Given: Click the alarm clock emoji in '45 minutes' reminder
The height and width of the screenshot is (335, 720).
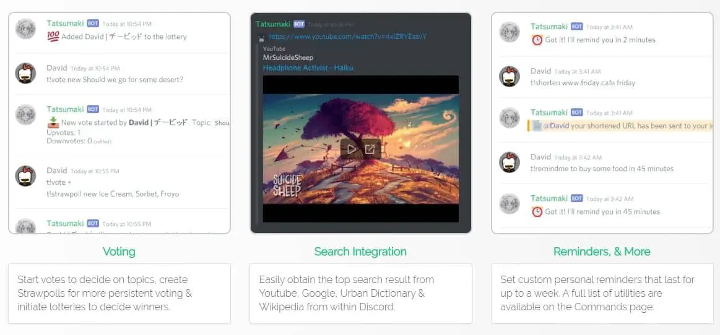Looking at the screenshot, I should coord(537,212).
